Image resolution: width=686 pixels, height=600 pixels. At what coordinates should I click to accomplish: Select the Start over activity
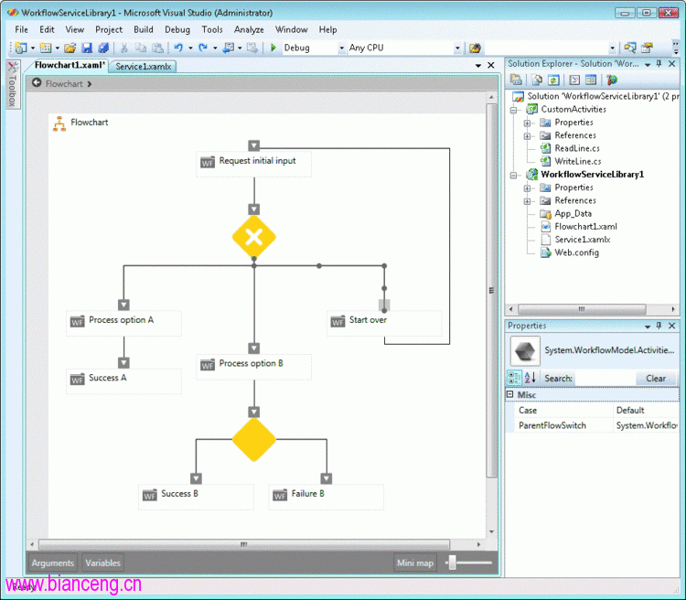coord(384,323)
